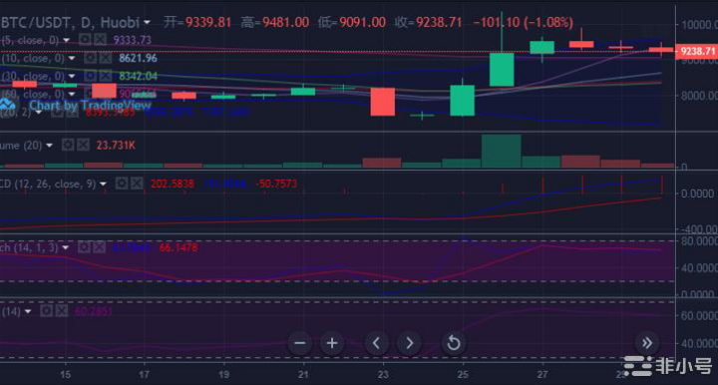Open Volume (20) indicator settings gear
The image size is (718, 385).
coord(68,145)
